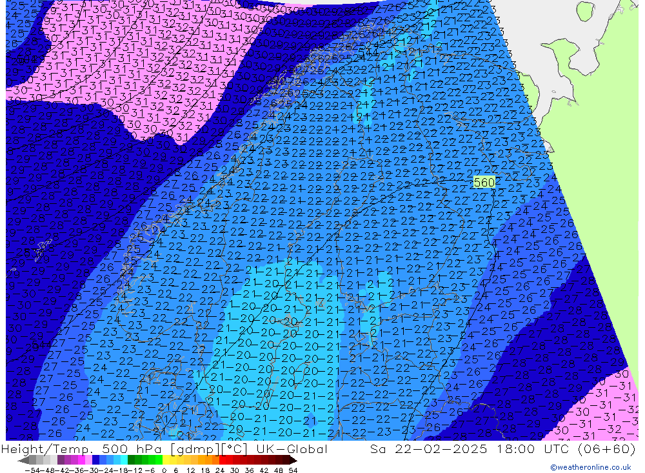Screen dimensions: 645x473
Task: Click the '[gdmp]' unit label
Action: tap(196, 449)
